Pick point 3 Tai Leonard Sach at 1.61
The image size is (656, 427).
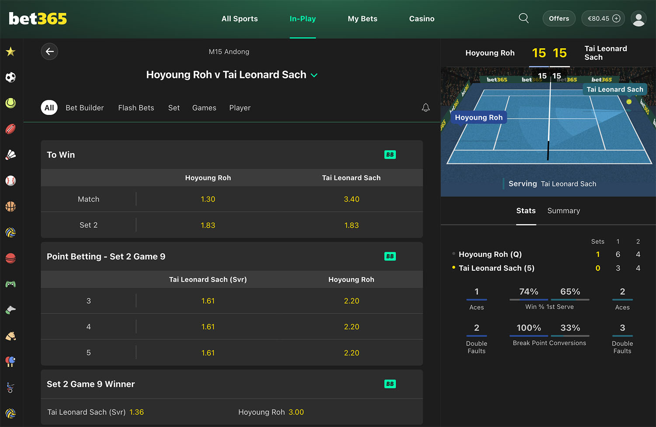coord(208,301)
